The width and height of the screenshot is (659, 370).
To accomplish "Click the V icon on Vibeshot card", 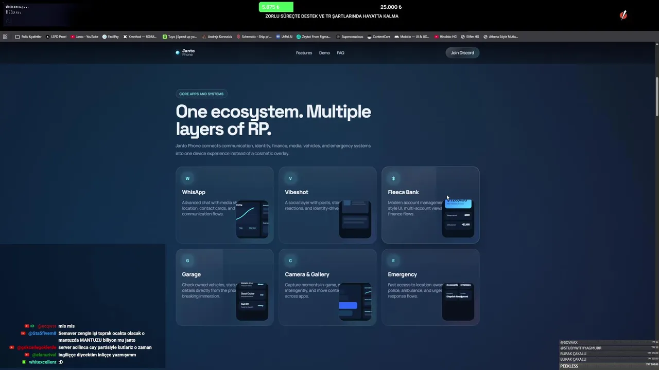I will tap(290, 178).
